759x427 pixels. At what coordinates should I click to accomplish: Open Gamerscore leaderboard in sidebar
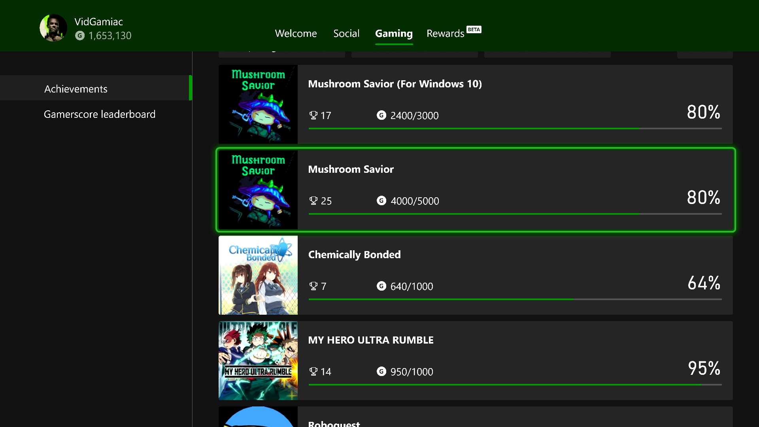click(x=100, y=114)
